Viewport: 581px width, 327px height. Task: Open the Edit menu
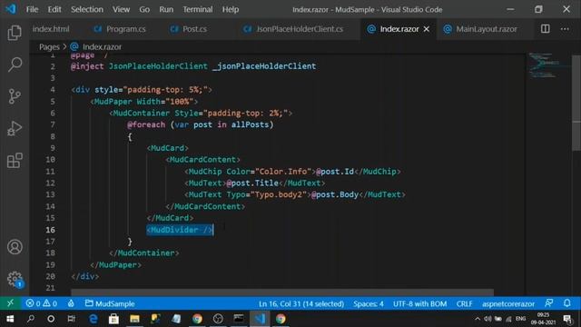point(54,9)
